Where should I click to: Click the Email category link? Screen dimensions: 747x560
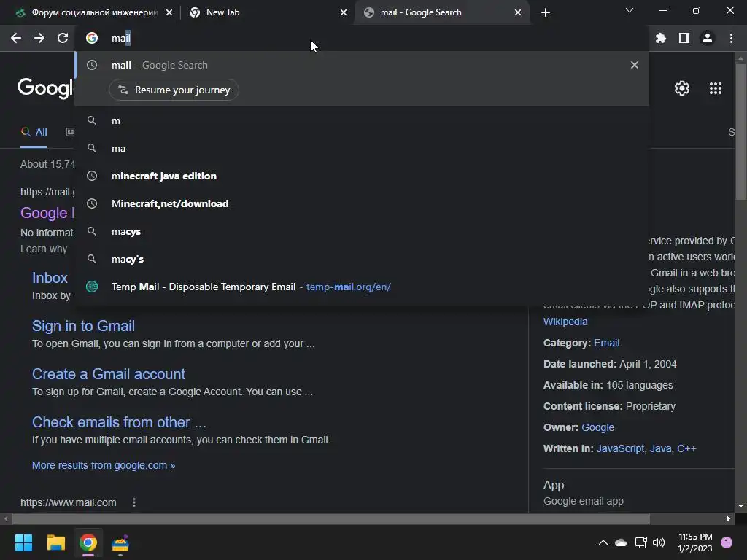606,343
